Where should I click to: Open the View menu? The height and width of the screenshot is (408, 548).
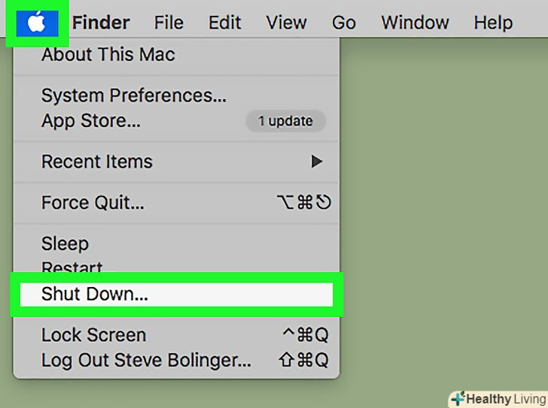pyautogui.click(x=286, y=23)
